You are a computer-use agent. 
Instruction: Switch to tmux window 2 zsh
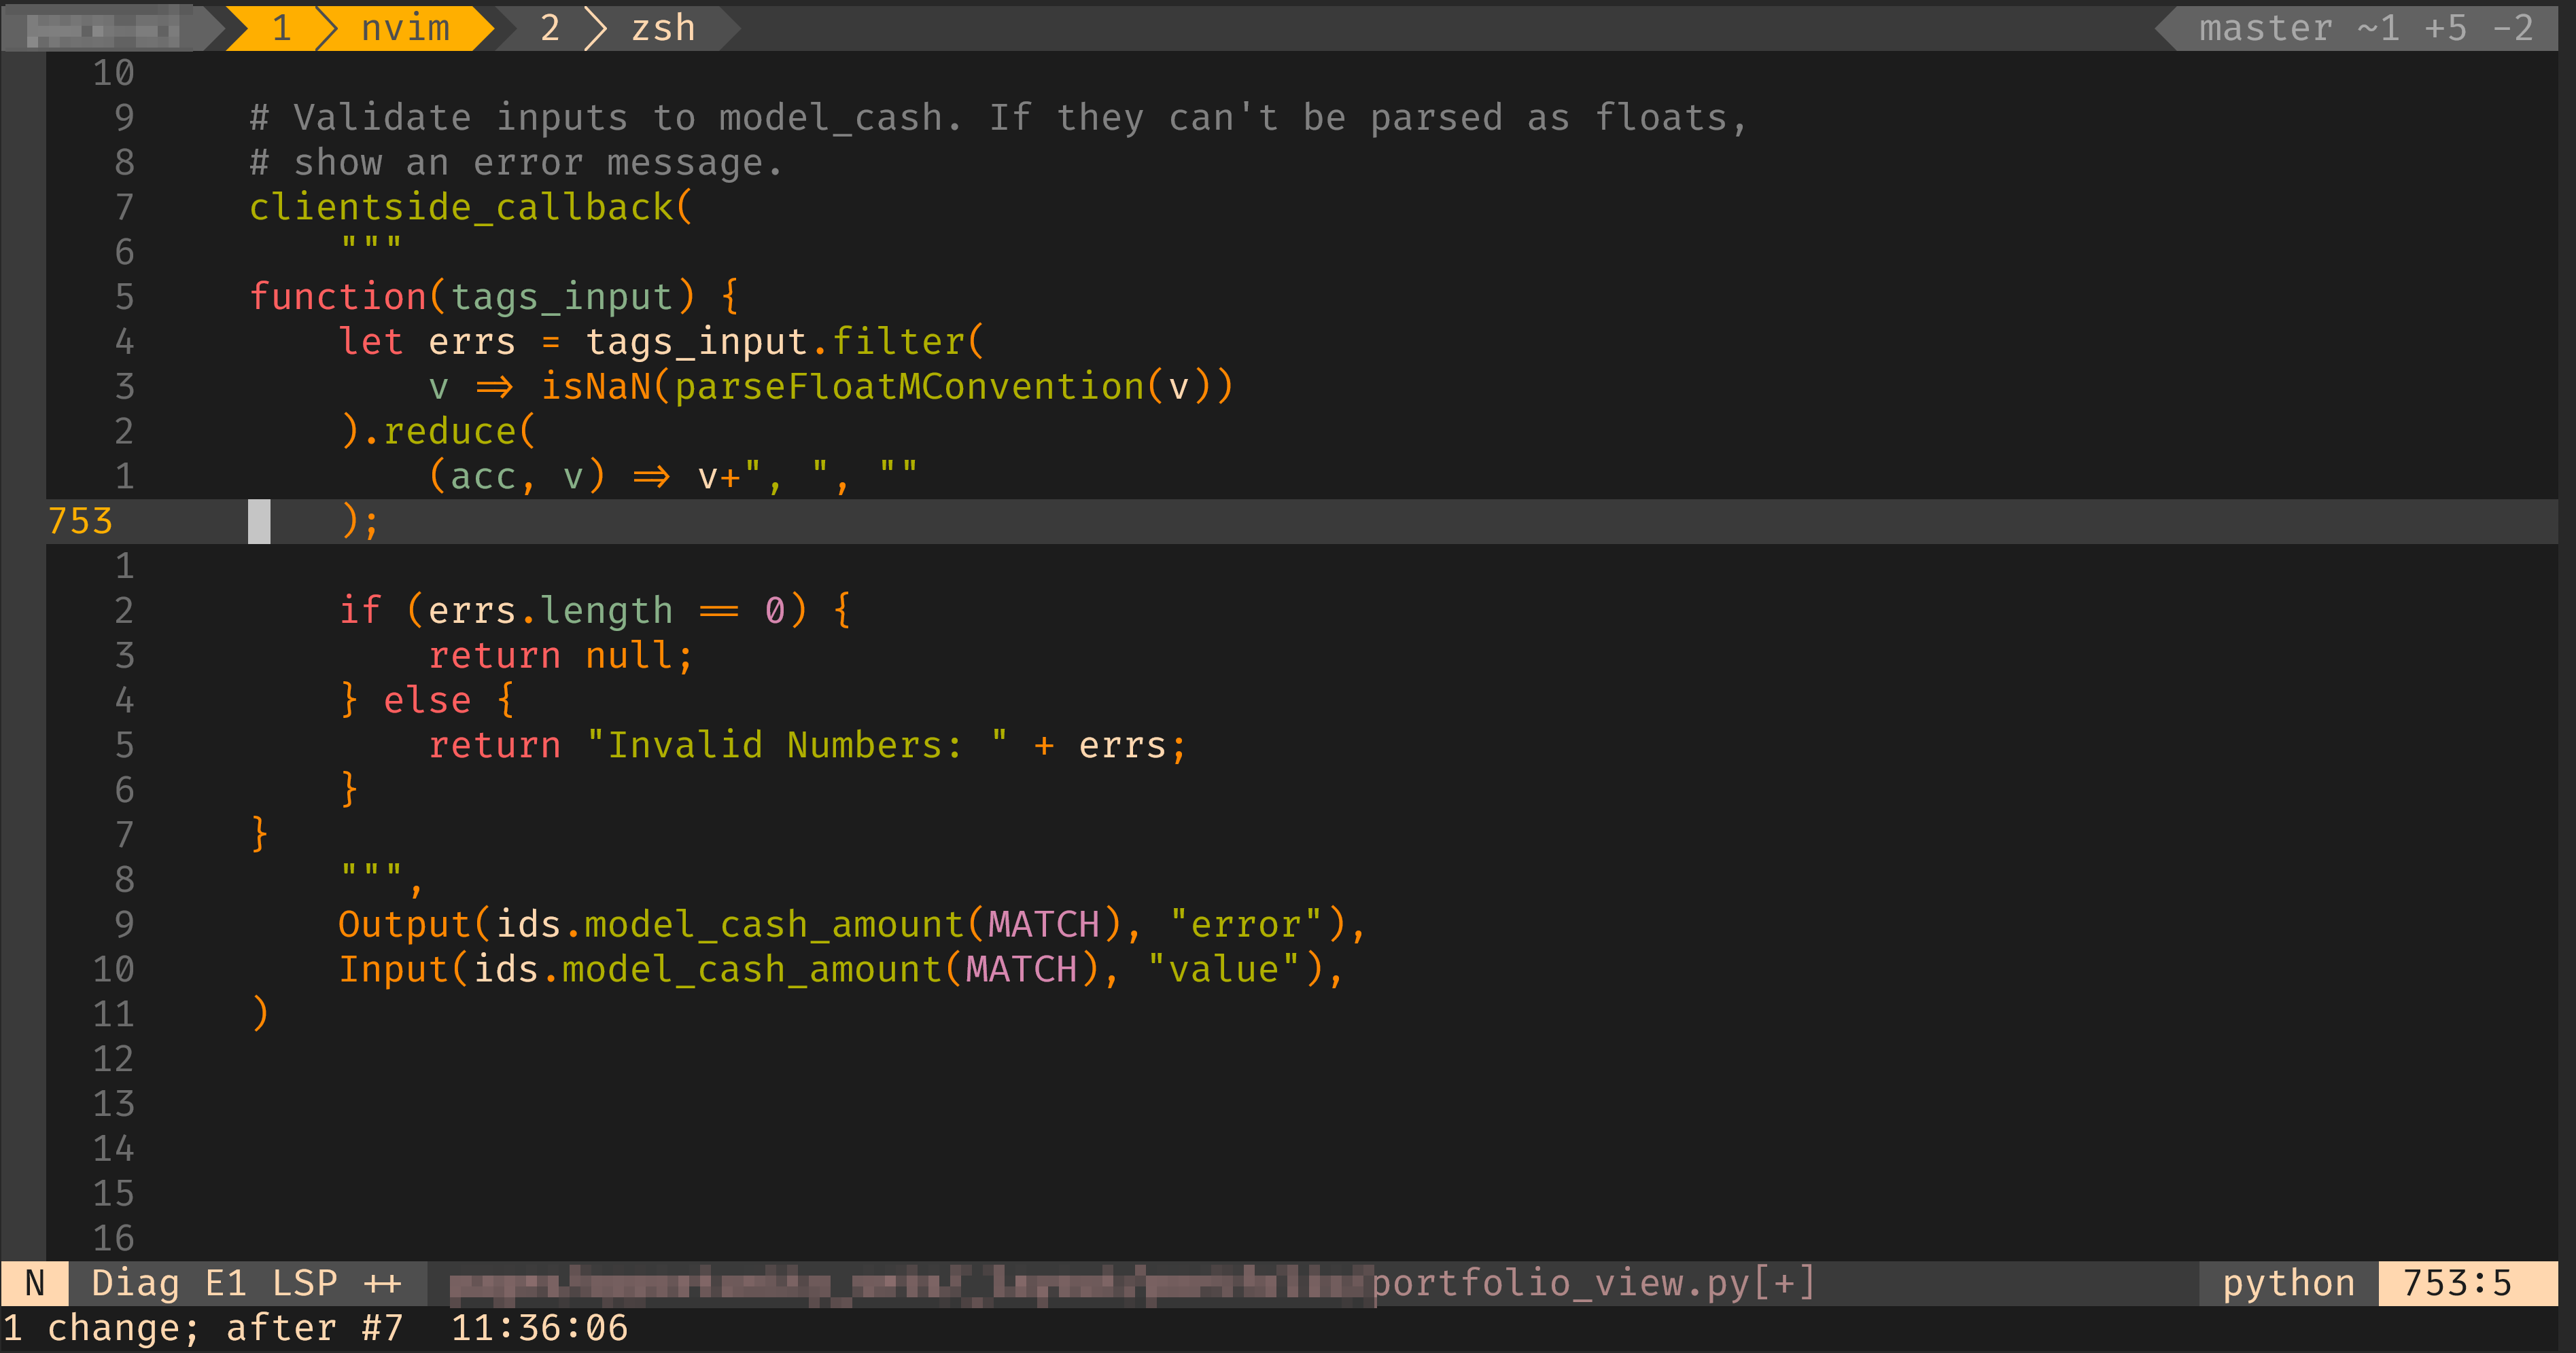[618, 28]
